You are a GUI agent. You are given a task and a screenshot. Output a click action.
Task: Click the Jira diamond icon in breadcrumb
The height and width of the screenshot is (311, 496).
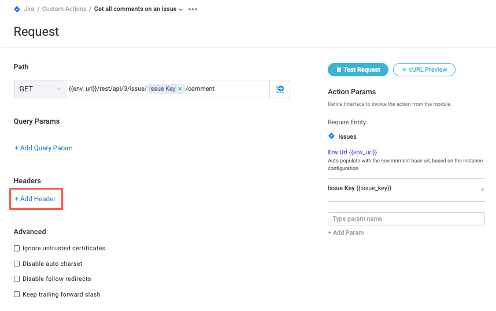17,9
